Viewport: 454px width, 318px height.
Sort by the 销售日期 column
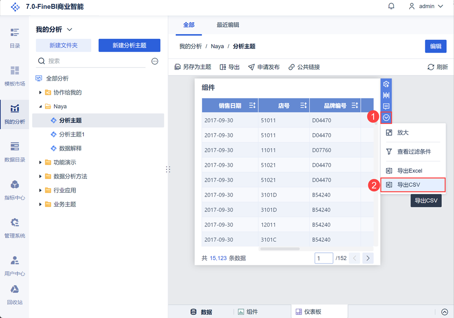pyautogui.click(x=252, y=106)
